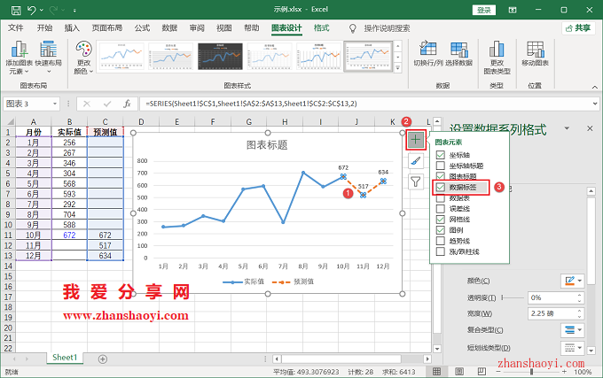
Task: Click the lightbulb Tell Me icon
Action: click(x=352, y=28)
